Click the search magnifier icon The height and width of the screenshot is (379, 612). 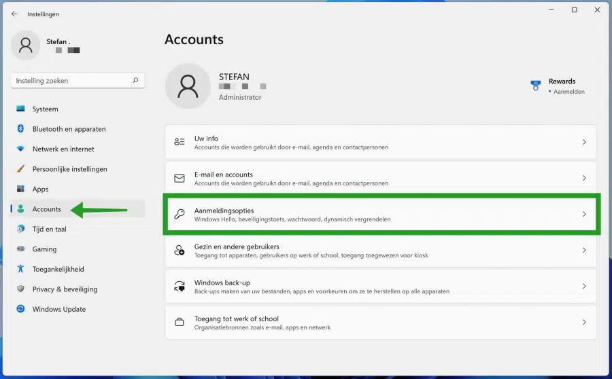click(x=135, y=80)
